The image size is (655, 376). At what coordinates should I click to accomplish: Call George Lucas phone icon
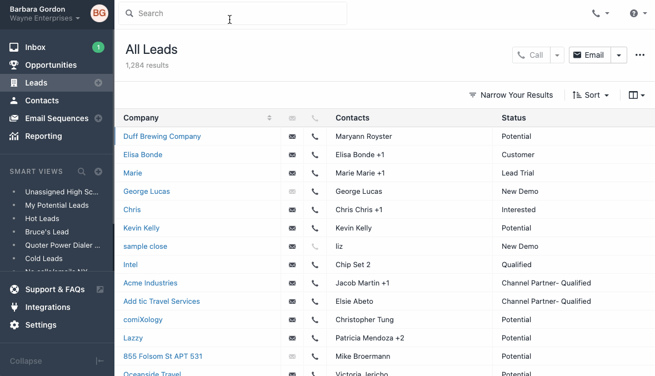coord(315,192)
